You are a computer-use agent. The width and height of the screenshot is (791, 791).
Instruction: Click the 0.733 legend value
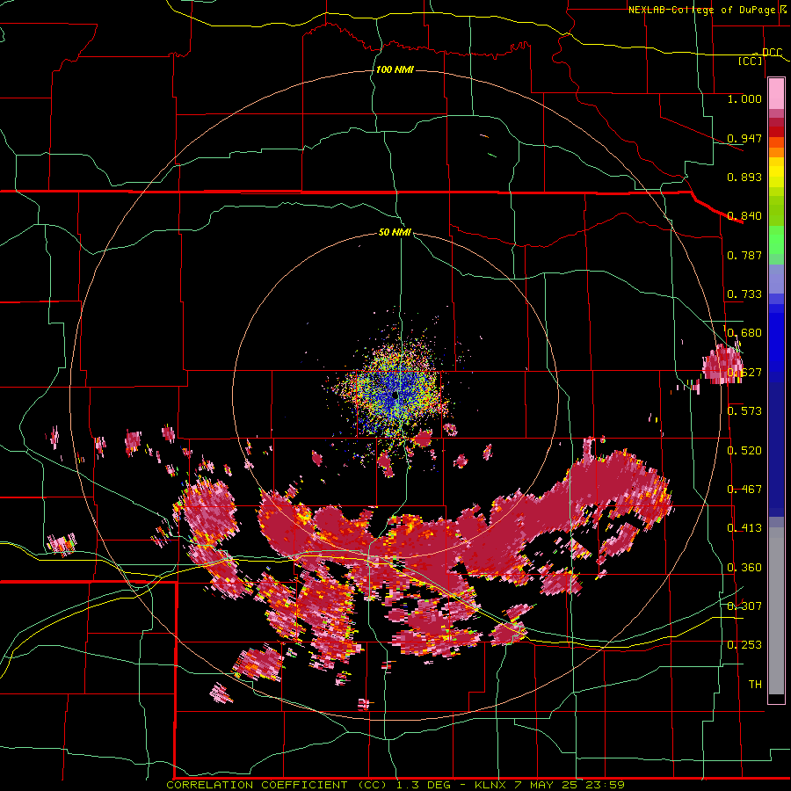point(744,294)
